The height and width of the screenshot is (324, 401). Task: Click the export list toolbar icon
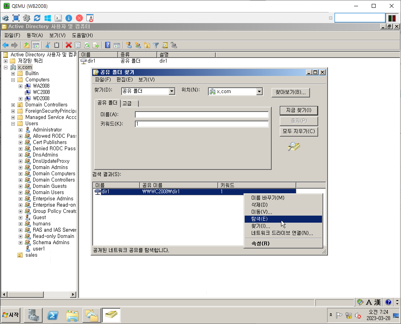pos(96,45)
